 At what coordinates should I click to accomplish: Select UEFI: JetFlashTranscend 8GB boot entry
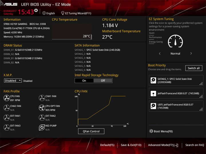tap(176, 106)
